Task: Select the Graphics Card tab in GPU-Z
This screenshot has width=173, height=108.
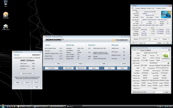Action: 136,50
